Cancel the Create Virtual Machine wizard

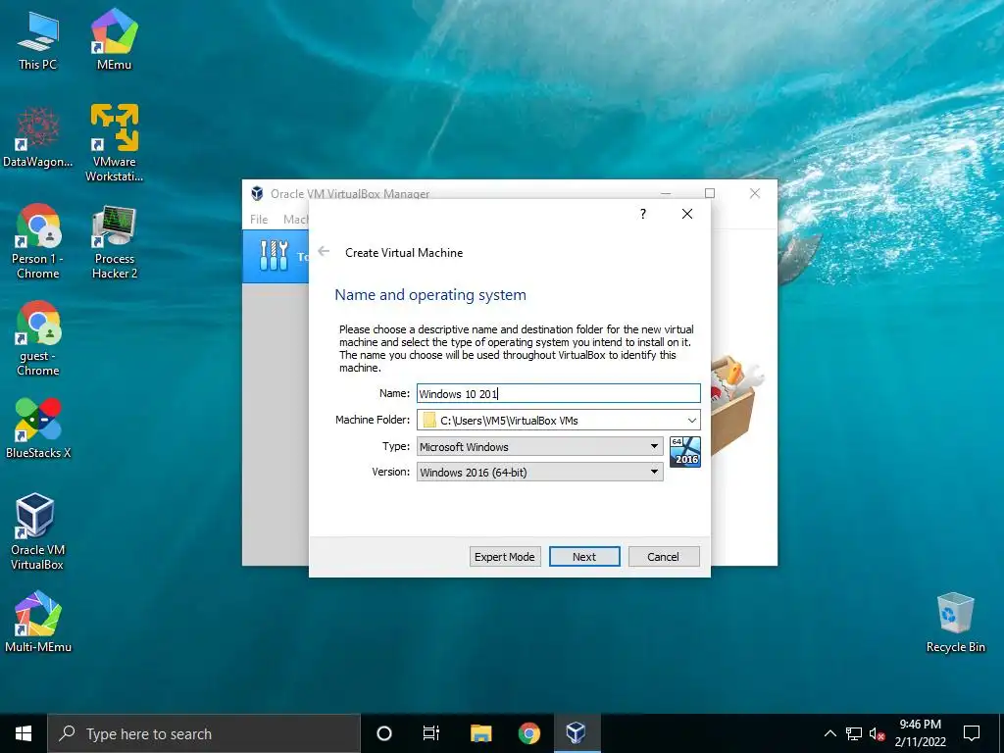pyautogui.click(x=664, y=557)
